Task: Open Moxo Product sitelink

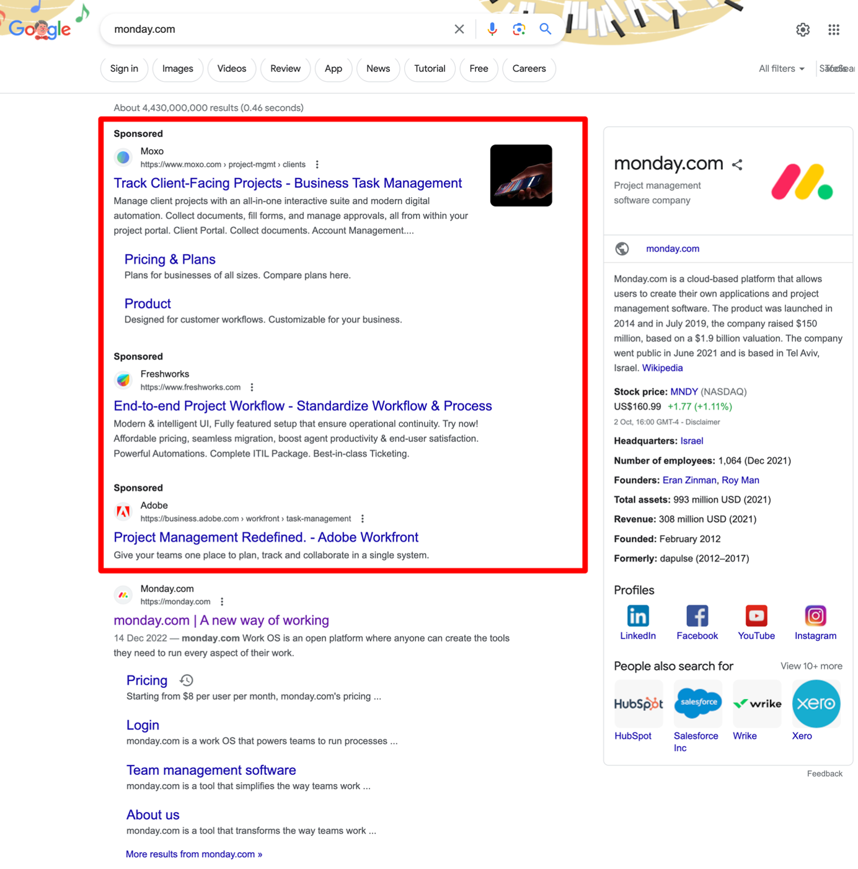Action: click(148, 304)
